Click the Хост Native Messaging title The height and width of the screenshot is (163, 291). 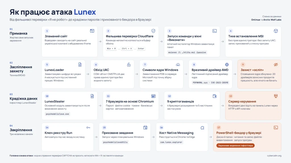coord(176,133)
